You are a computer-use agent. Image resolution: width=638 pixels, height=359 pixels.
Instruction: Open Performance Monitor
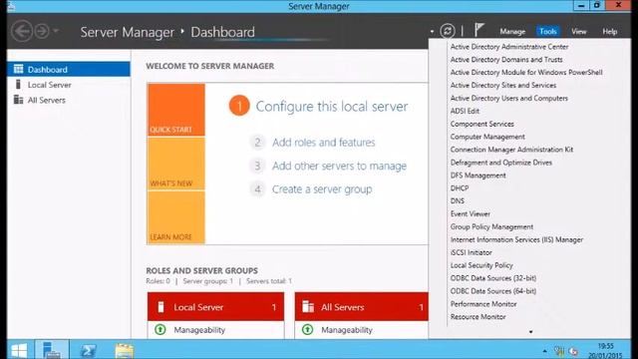pyautogui.click(x=483, y=304)
